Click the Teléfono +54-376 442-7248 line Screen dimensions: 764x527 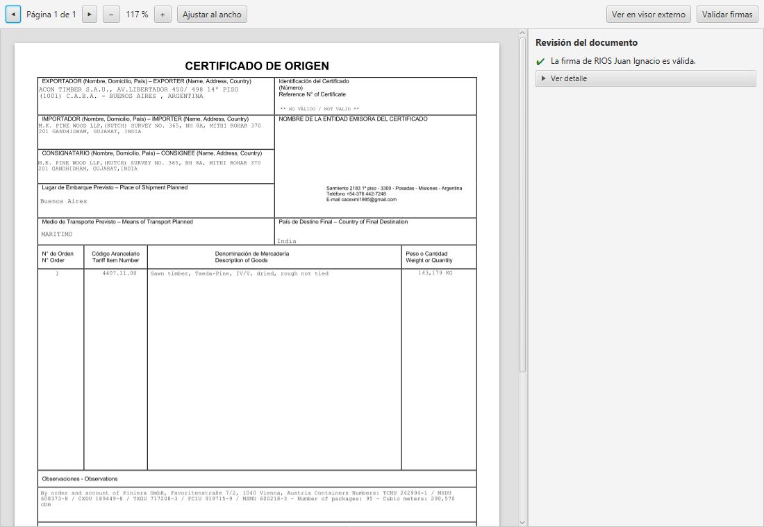356,193
